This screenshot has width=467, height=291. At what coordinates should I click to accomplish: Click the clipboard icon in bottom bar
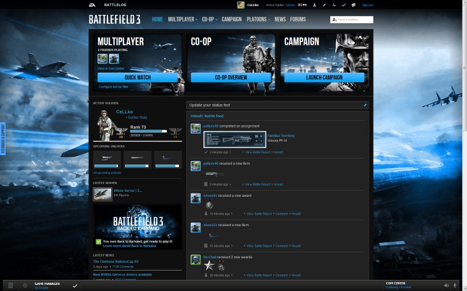(x=11, y=285)
